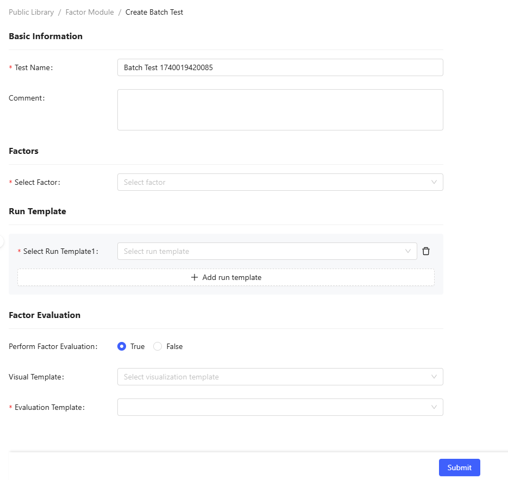Click the Select Factor chevron arrow
508x480 pixels.
pos(434,182)
